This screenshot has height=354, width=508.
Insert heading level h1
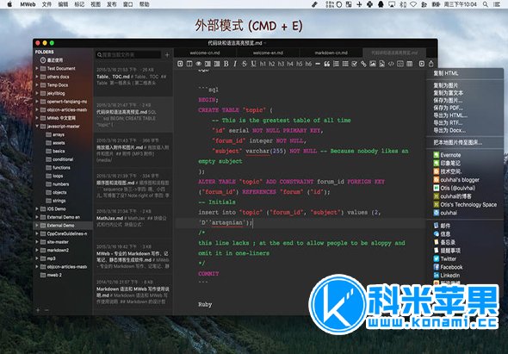(x=263, y=64)
